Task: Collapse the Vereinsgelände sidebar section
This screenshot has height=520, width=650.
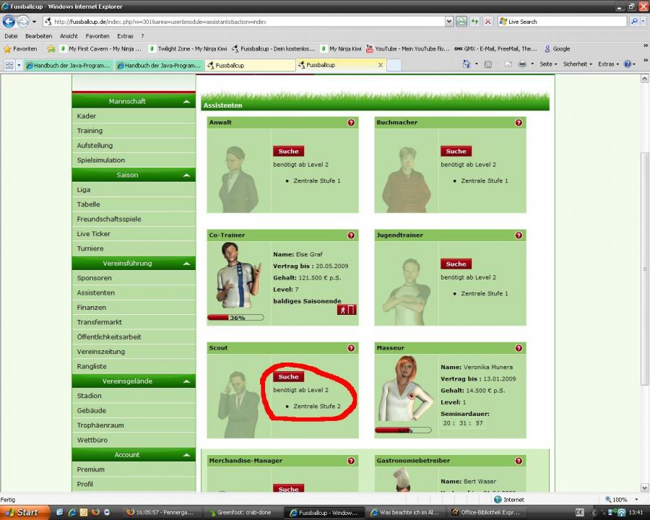Action: coord(186,381)
